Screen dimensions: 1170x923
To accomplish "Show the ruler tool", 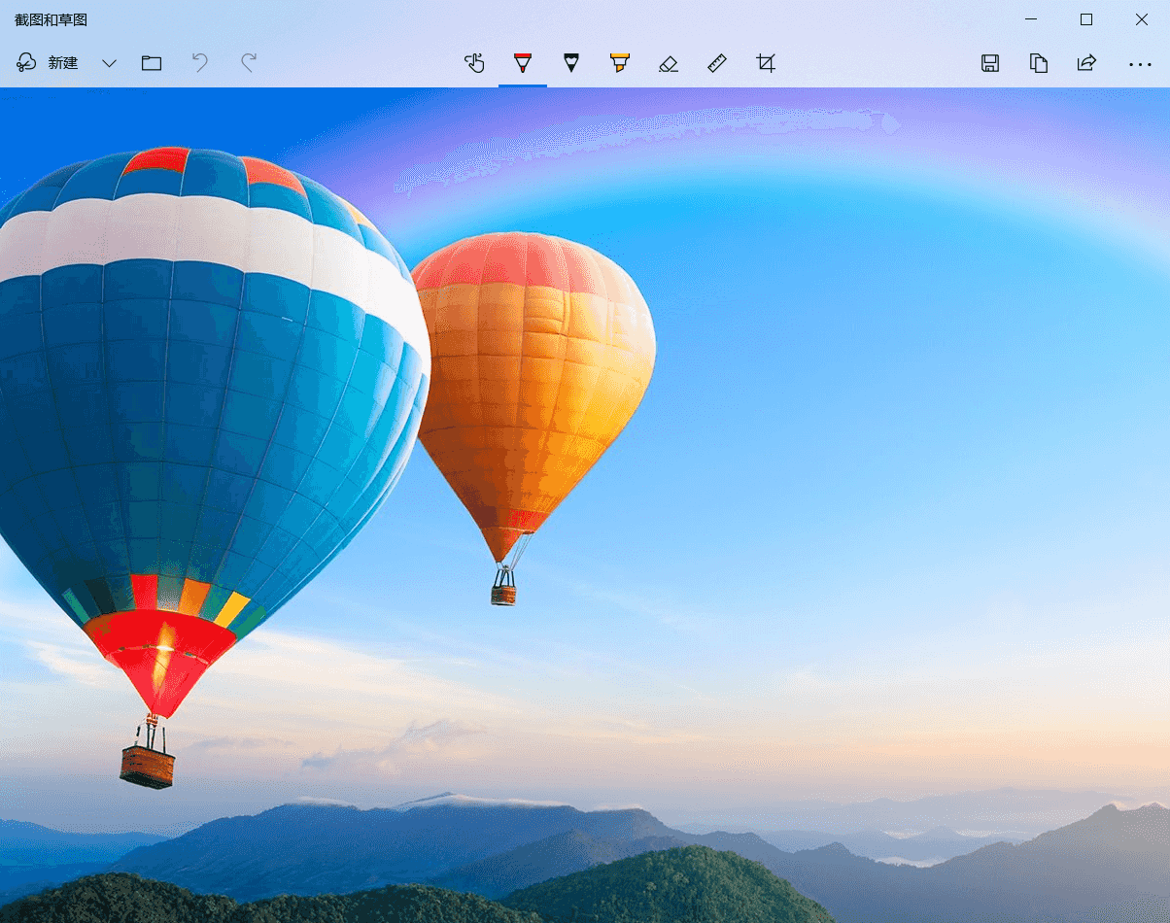I will [717, 64].
